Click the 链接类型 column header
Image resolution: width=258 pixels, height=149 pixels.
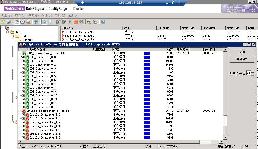click(x=102, y=49)
